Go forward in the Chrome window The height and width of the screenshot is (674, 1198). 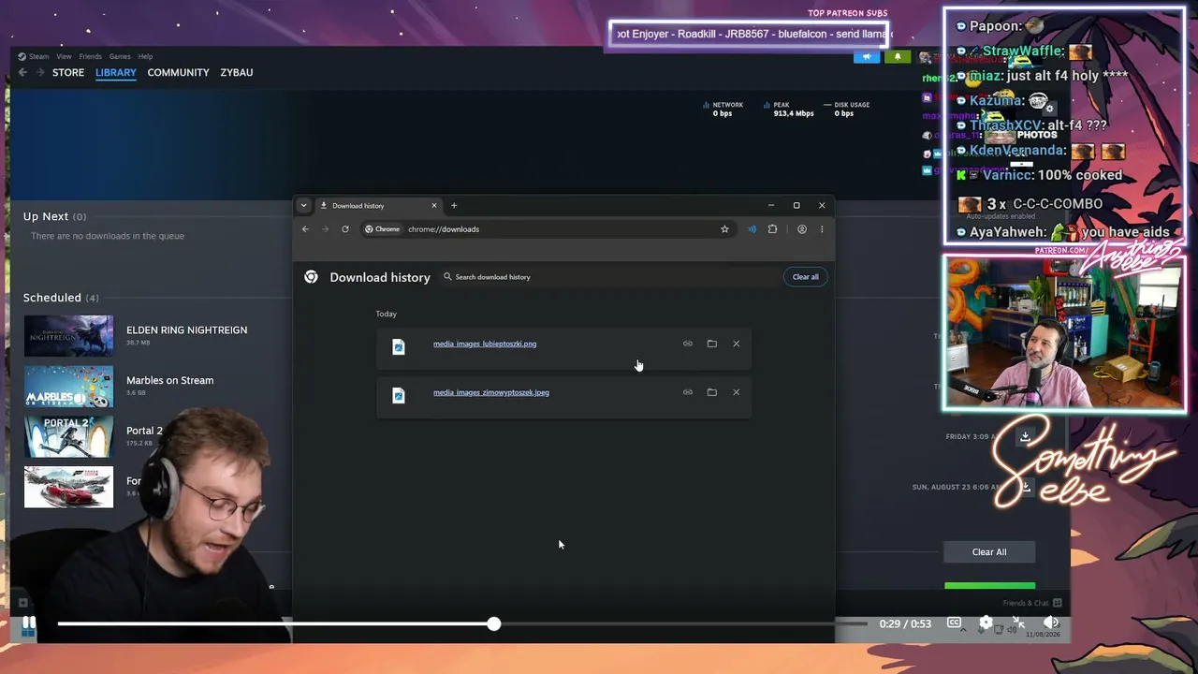326,229
